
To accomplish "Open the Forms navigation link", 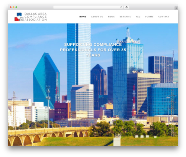I will 149,17.
